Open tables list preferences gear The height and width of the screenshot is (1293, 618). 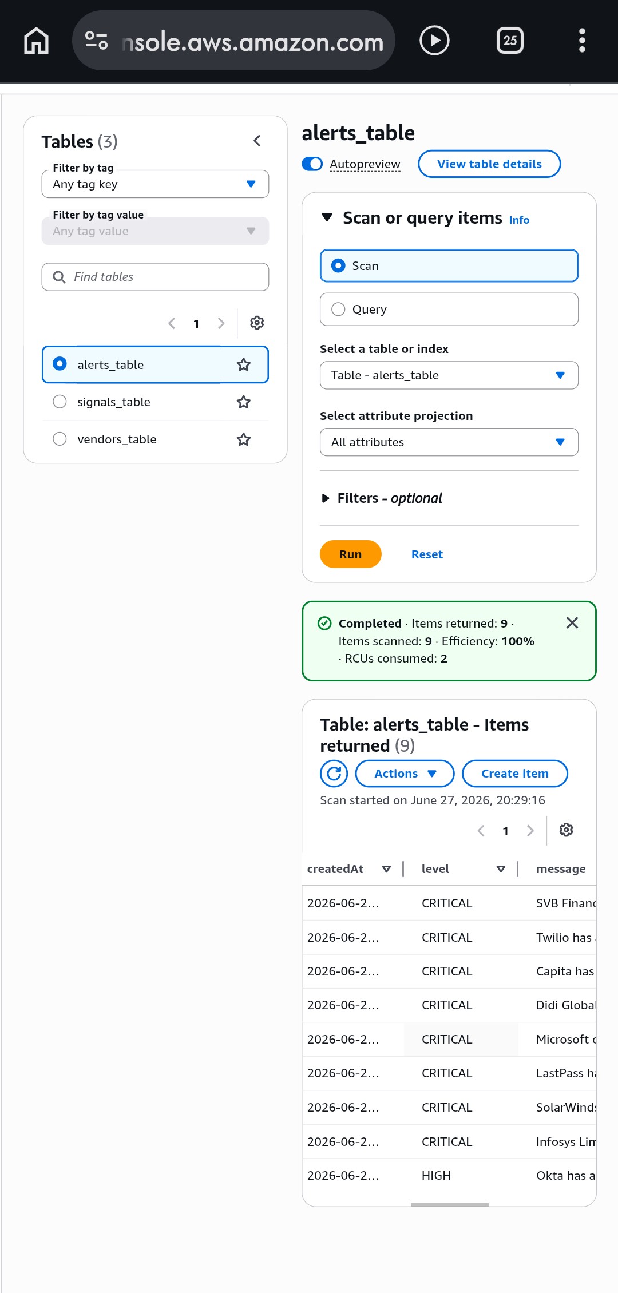257,323
